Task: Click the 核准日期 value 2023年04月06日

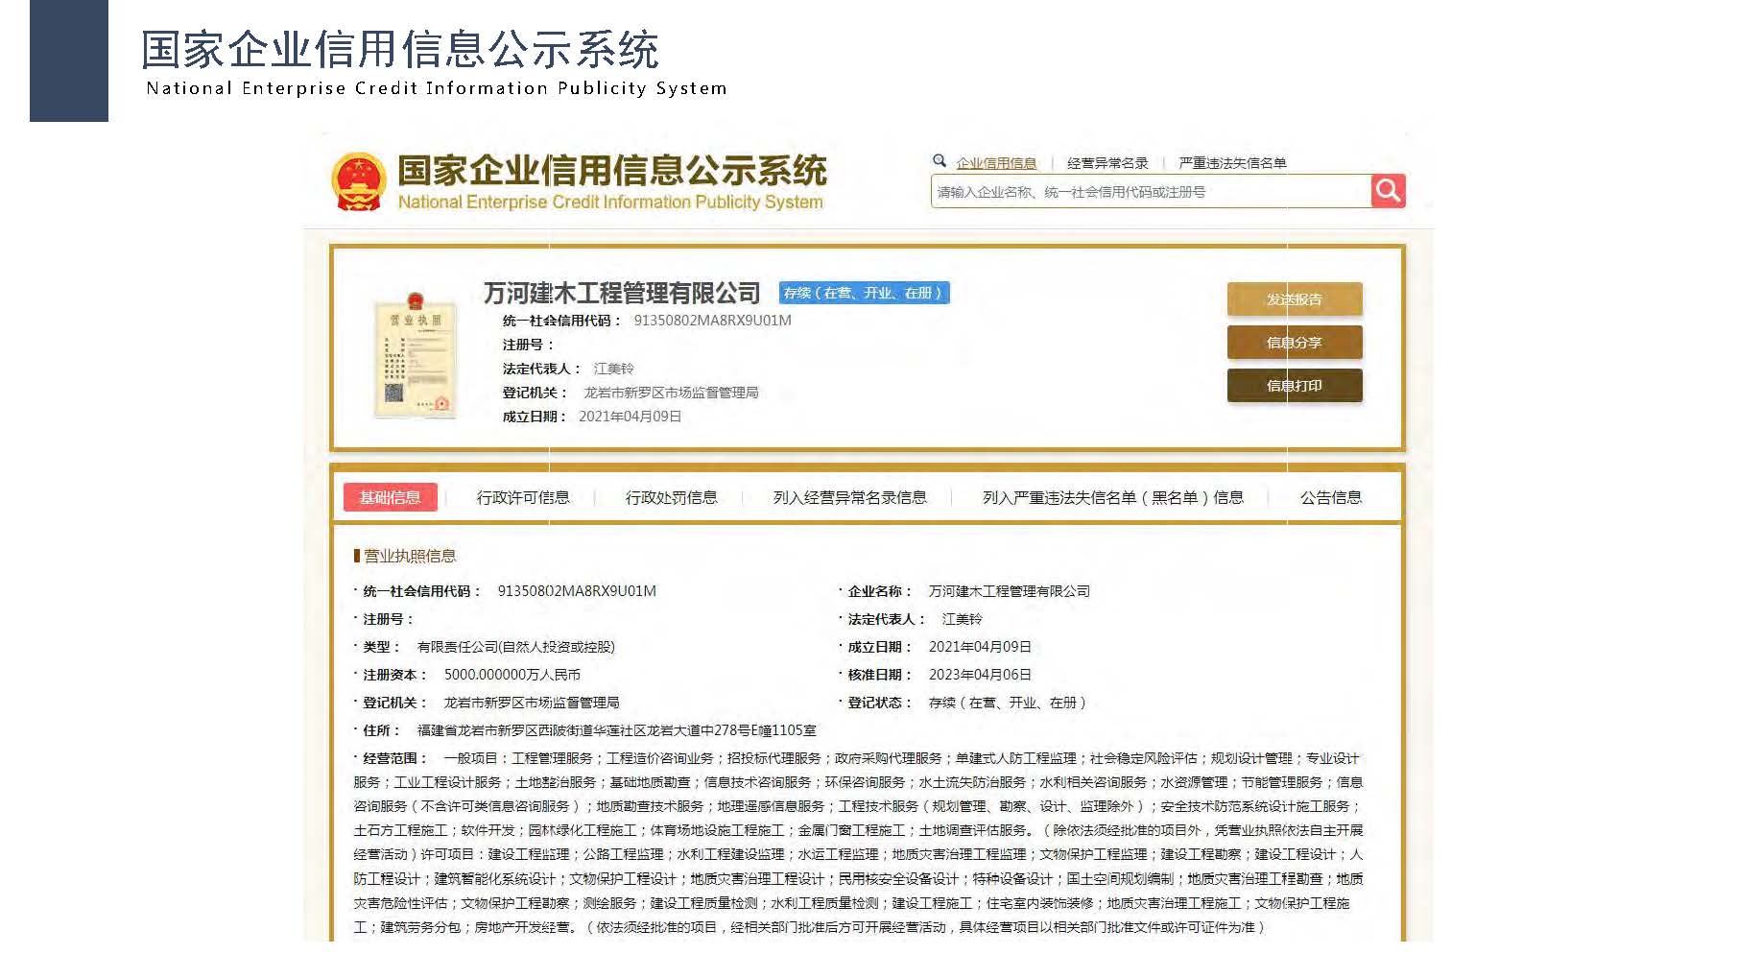Action: tap(980, 675)
